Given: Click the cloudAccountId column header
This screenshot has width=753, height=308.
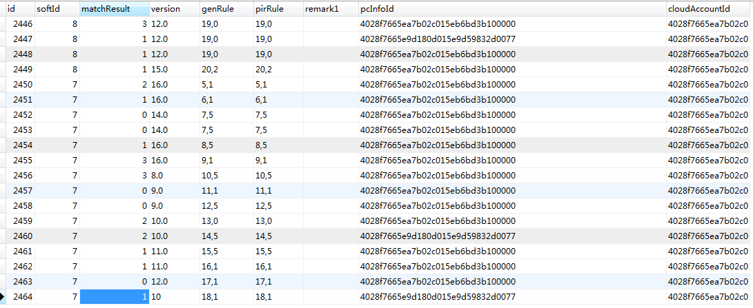Looking at the screenshot, I should click(x=710, y=9).
